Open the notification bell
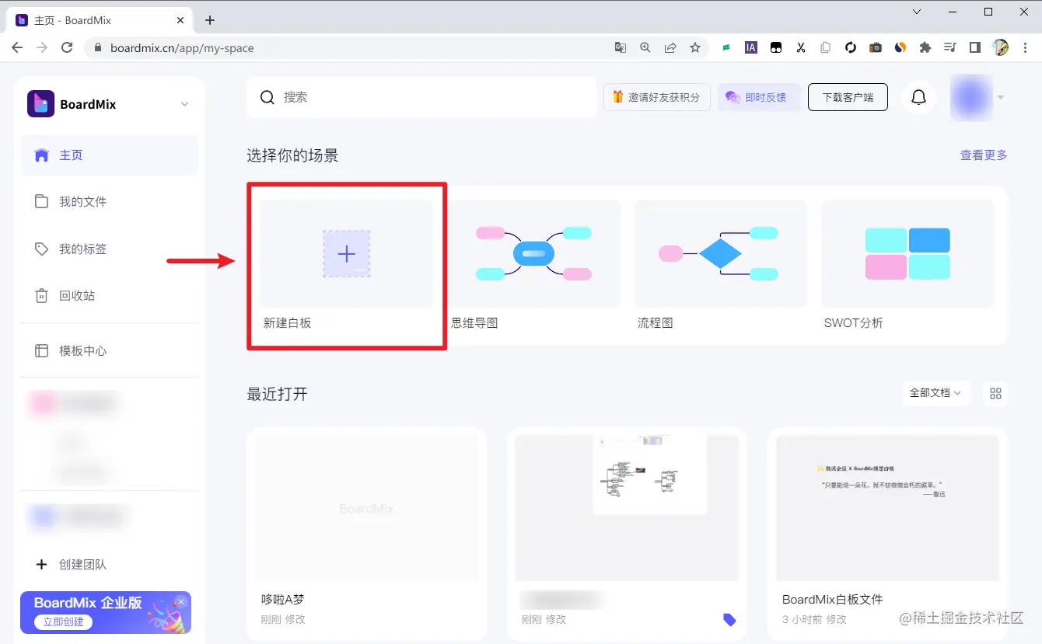 (918, 97)
